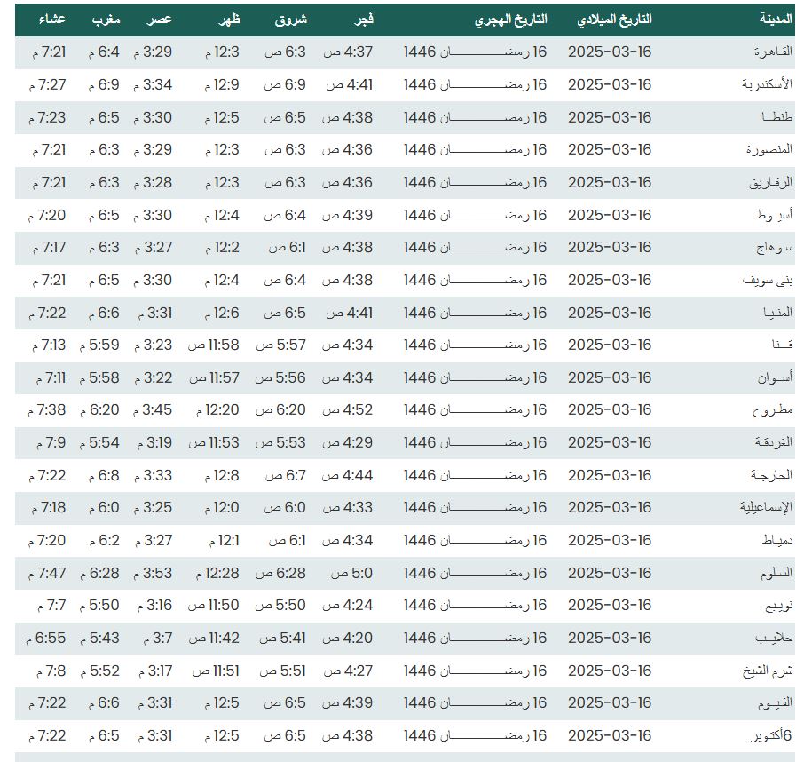Viewport: 804px width, 762px height.
Task: Select the city name الفيوم
Action: [776, 703]
